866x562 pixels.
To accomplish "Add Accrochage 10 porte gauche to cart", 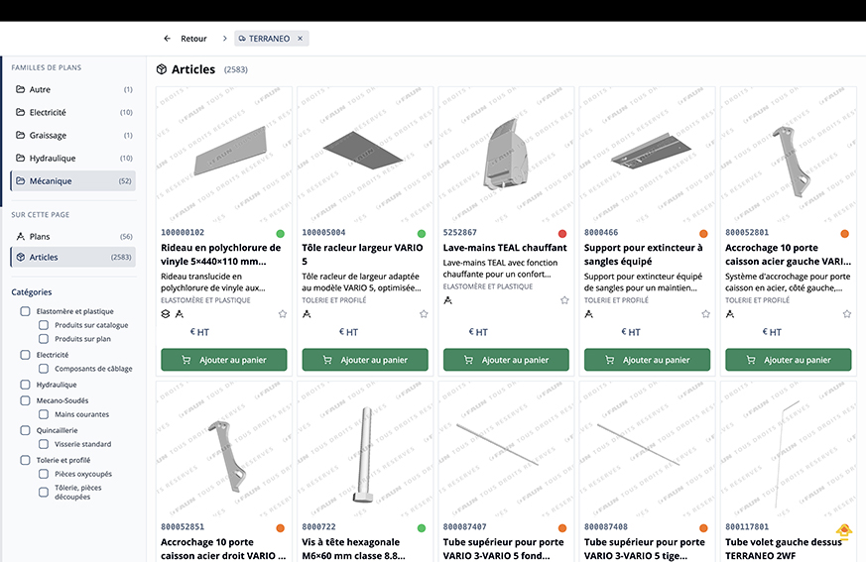I will pos(787,360).
